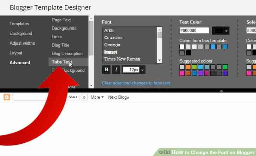
Task: Collapse designer panel with the up arrow handle
Action: [x=222, y=91]
